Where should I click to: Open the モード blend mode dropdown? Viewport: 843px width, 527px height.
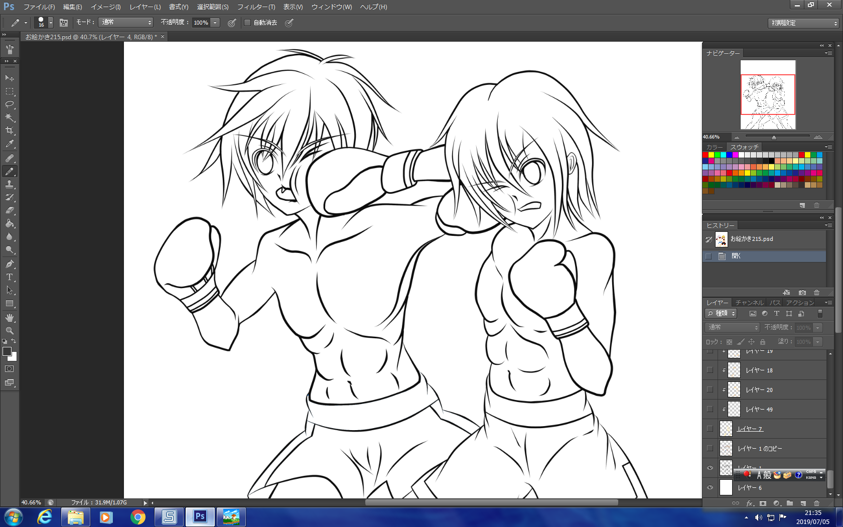pos(125,23)
